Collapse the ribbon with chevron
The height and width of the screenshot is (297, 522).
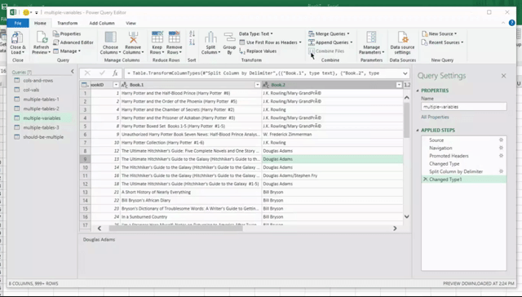point(503,23)
